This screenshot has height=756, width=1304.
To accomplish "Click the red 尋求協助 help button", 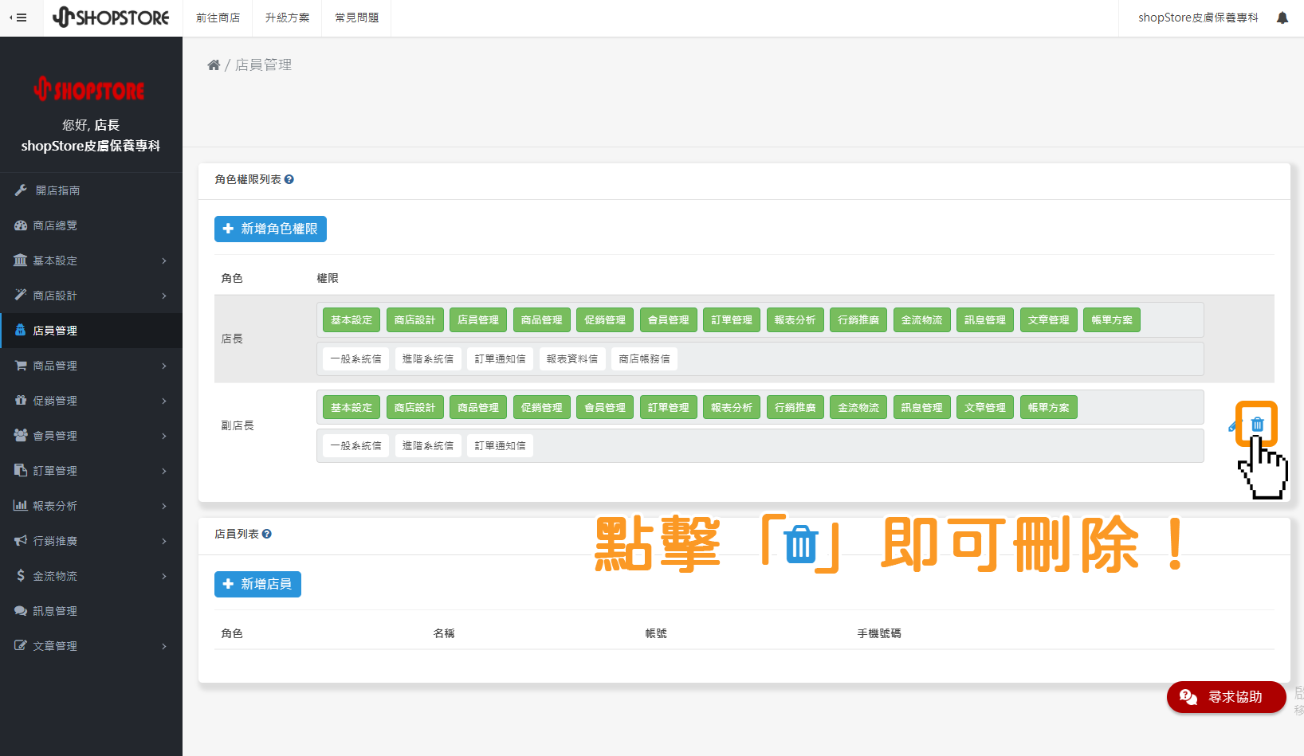I will click(1226, 697).
